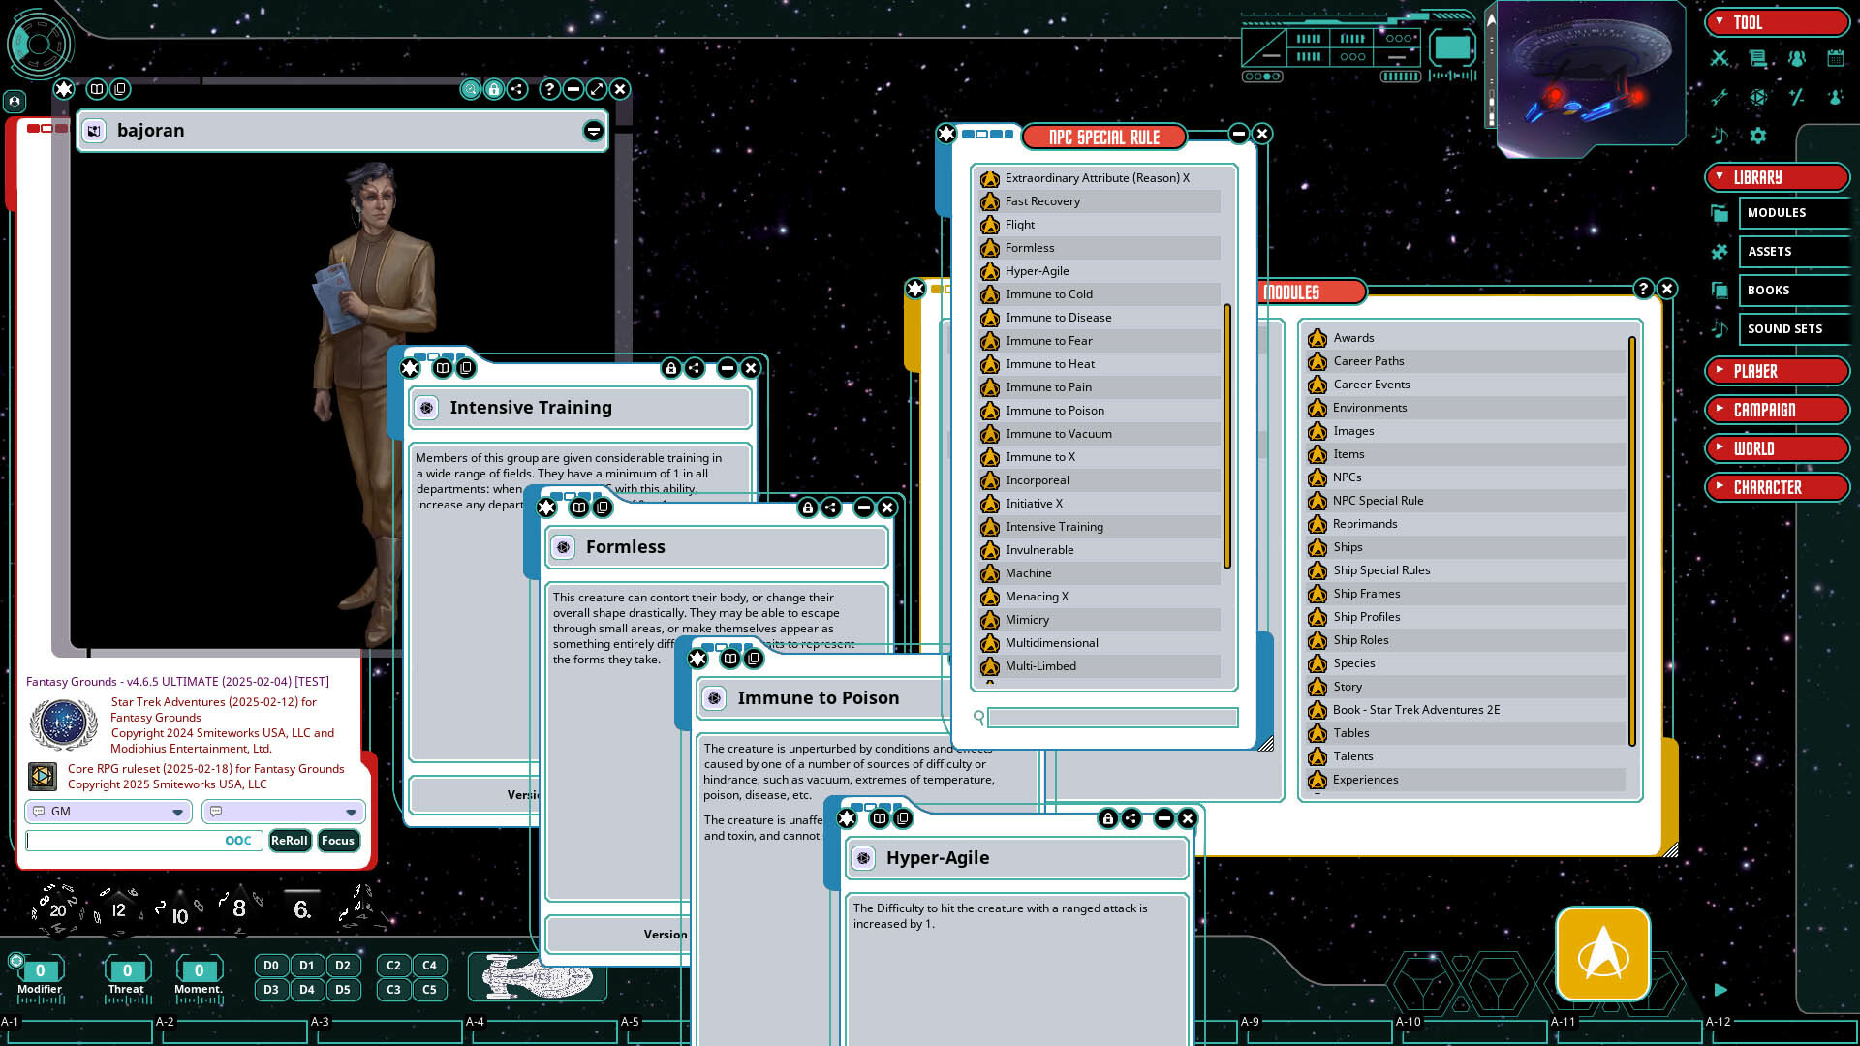Toggle the lock on the Intensive Training window
1860x1046 pixels.
point(673,368)
